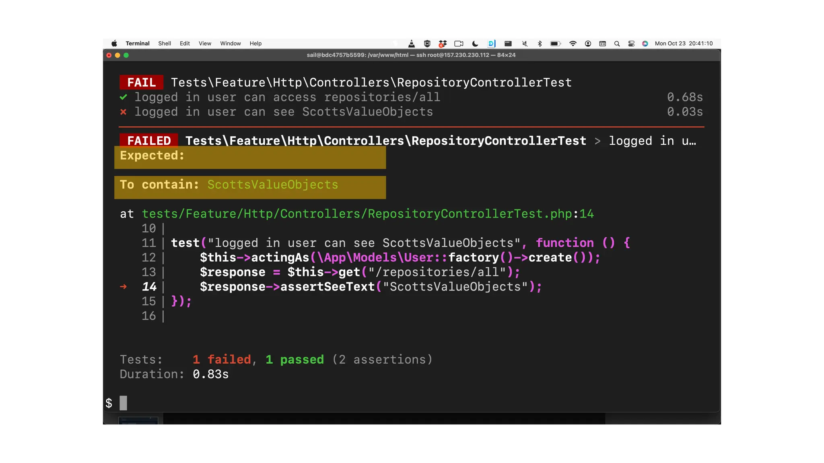Open the Dropbox menu bar icon
Viewport: 824px width, 463px height.
443,43
